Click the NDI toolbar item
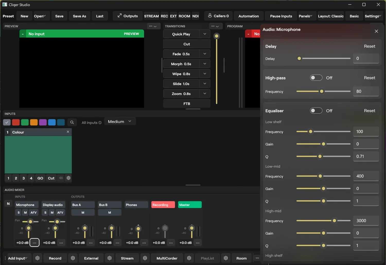 (x=196, y=16)
